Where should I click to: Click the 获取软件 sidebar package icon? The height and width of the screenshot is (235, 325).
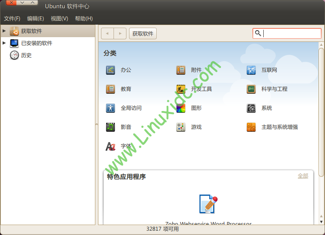[x=14, y=31]
